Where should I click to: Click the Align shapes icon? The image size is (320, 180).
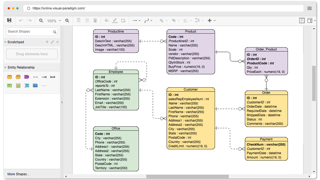coord(185,21)
